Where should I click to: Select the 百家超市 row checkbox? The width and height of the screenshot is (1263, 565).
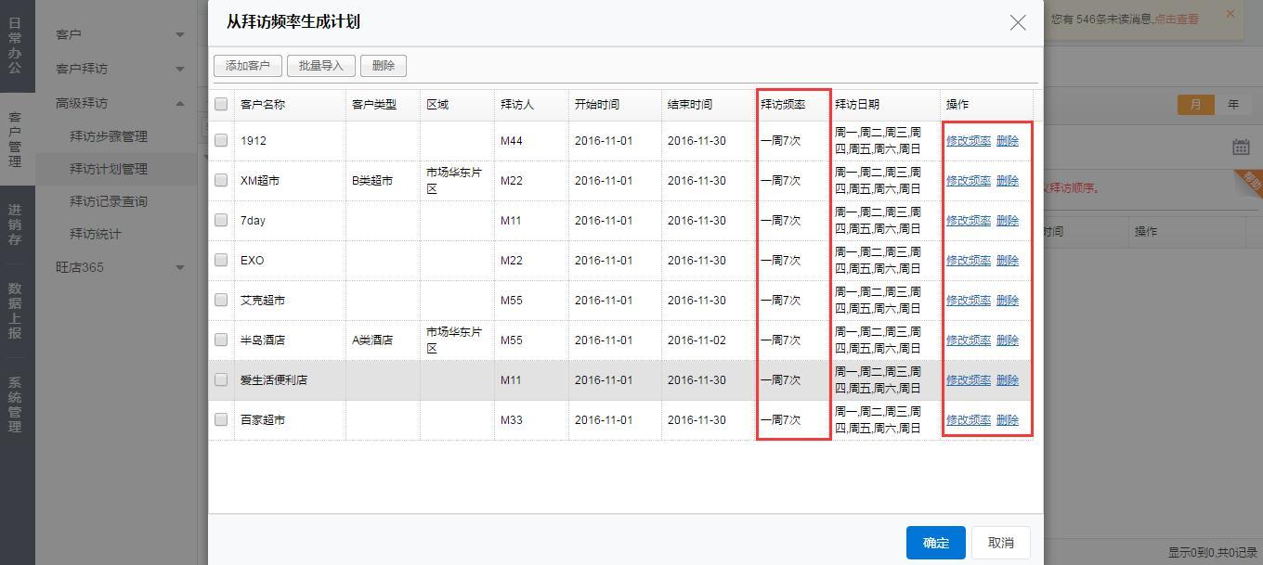[221, 419]
